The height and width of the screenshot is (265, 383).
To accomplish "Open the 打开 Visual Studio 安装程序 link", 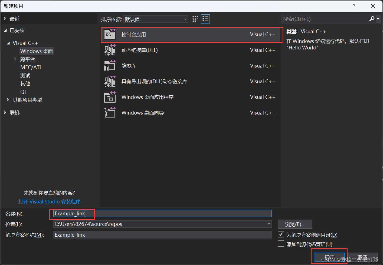I will coord(50,202).
